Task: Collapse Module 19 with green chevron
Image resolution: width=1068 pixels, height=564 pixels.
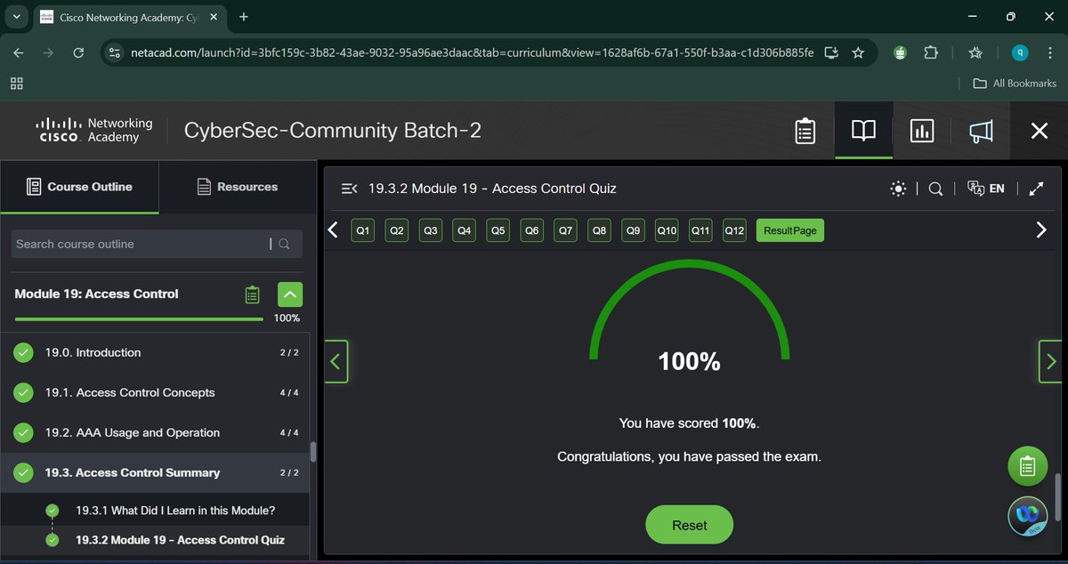Action: pos(290,294)
